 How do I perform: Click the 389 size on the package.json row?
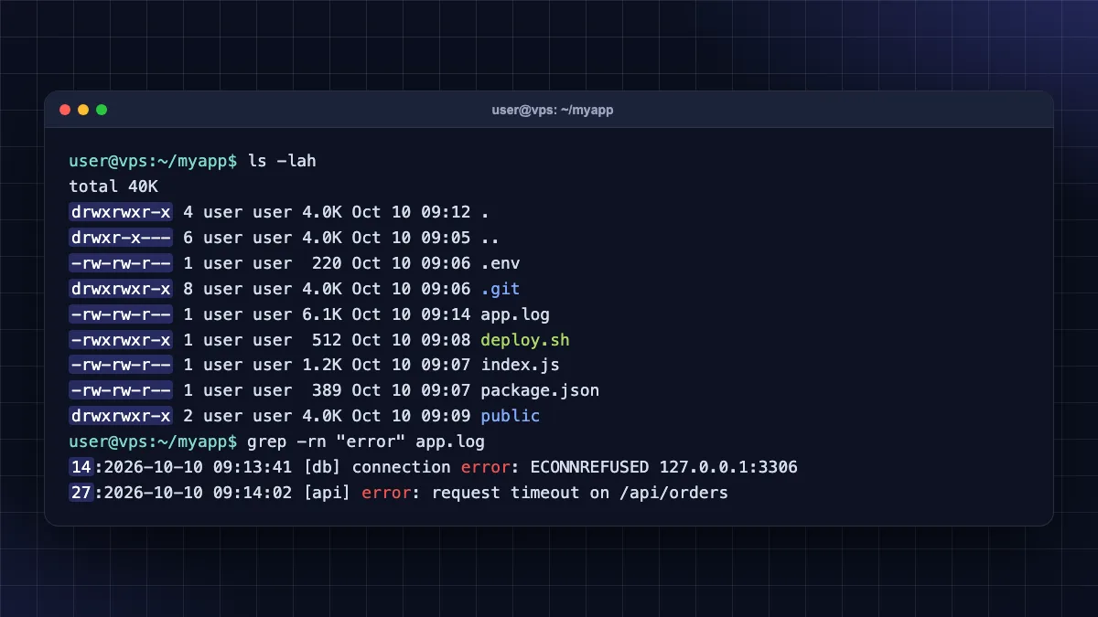pyautogui.click(x=327, y=390)
